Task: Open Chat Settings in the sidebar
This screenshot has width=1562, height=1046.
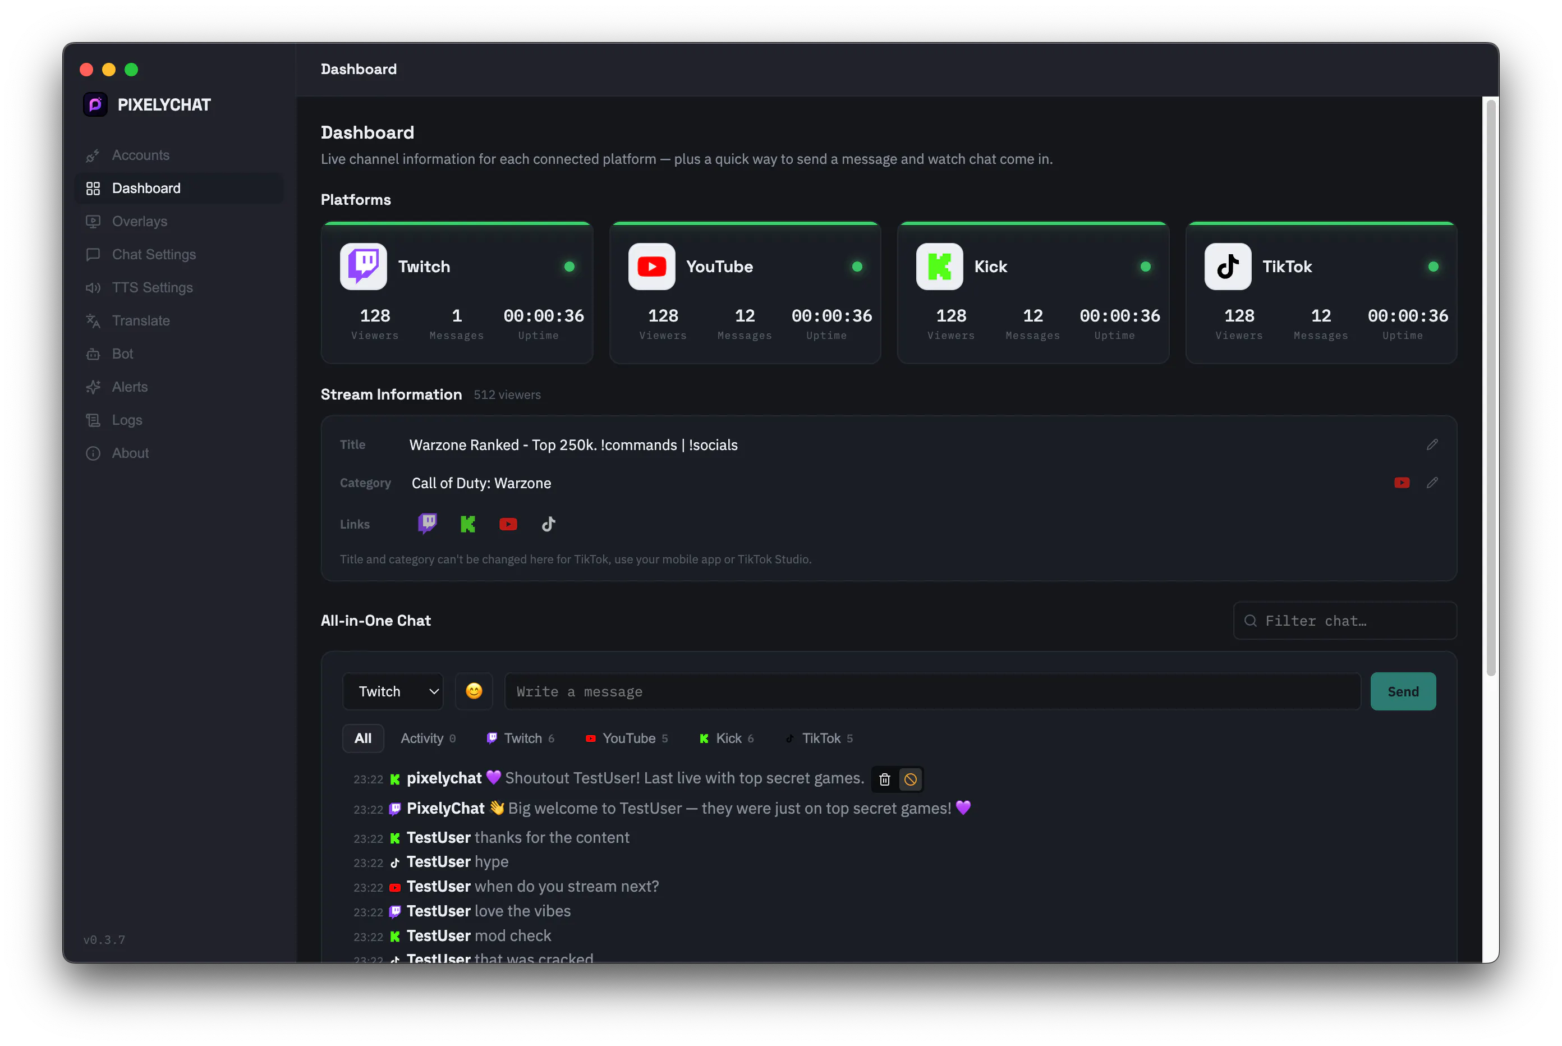Action: [x=179, y=255]
